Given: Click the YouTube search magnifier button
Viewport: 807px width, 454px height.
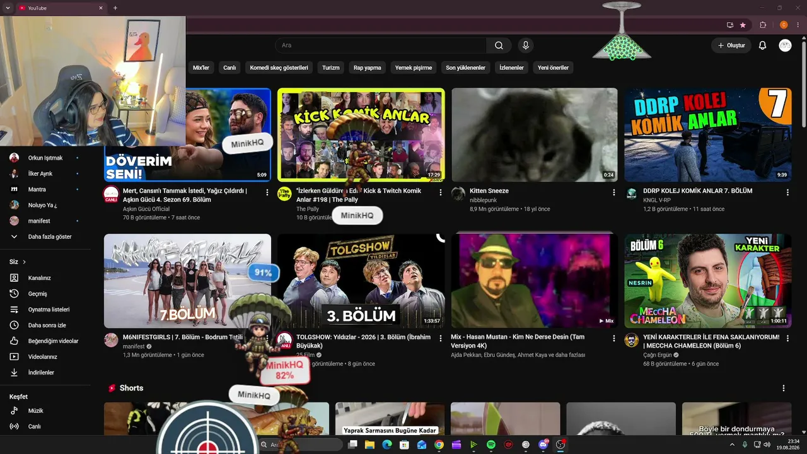Looking at the screenshot, I should pyautogui.click(x=499, y=45).
